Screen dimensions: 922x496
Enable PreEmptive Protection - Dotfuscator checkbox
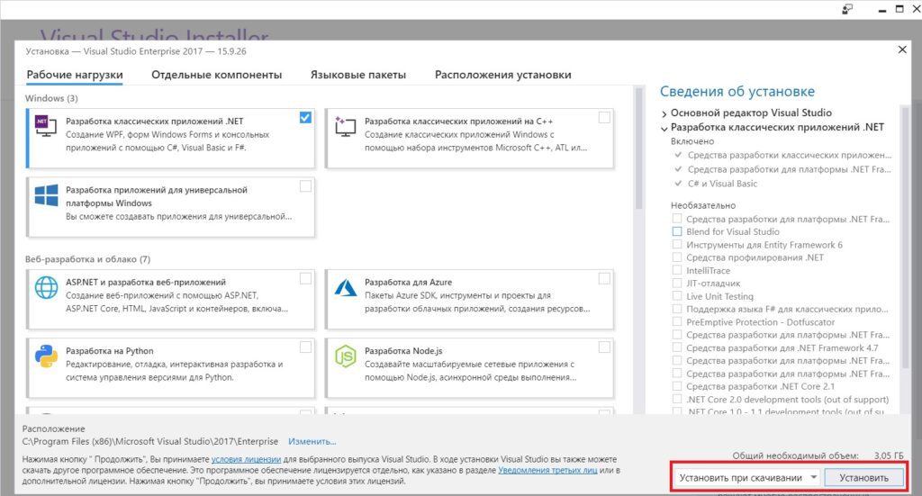[677, 322]
